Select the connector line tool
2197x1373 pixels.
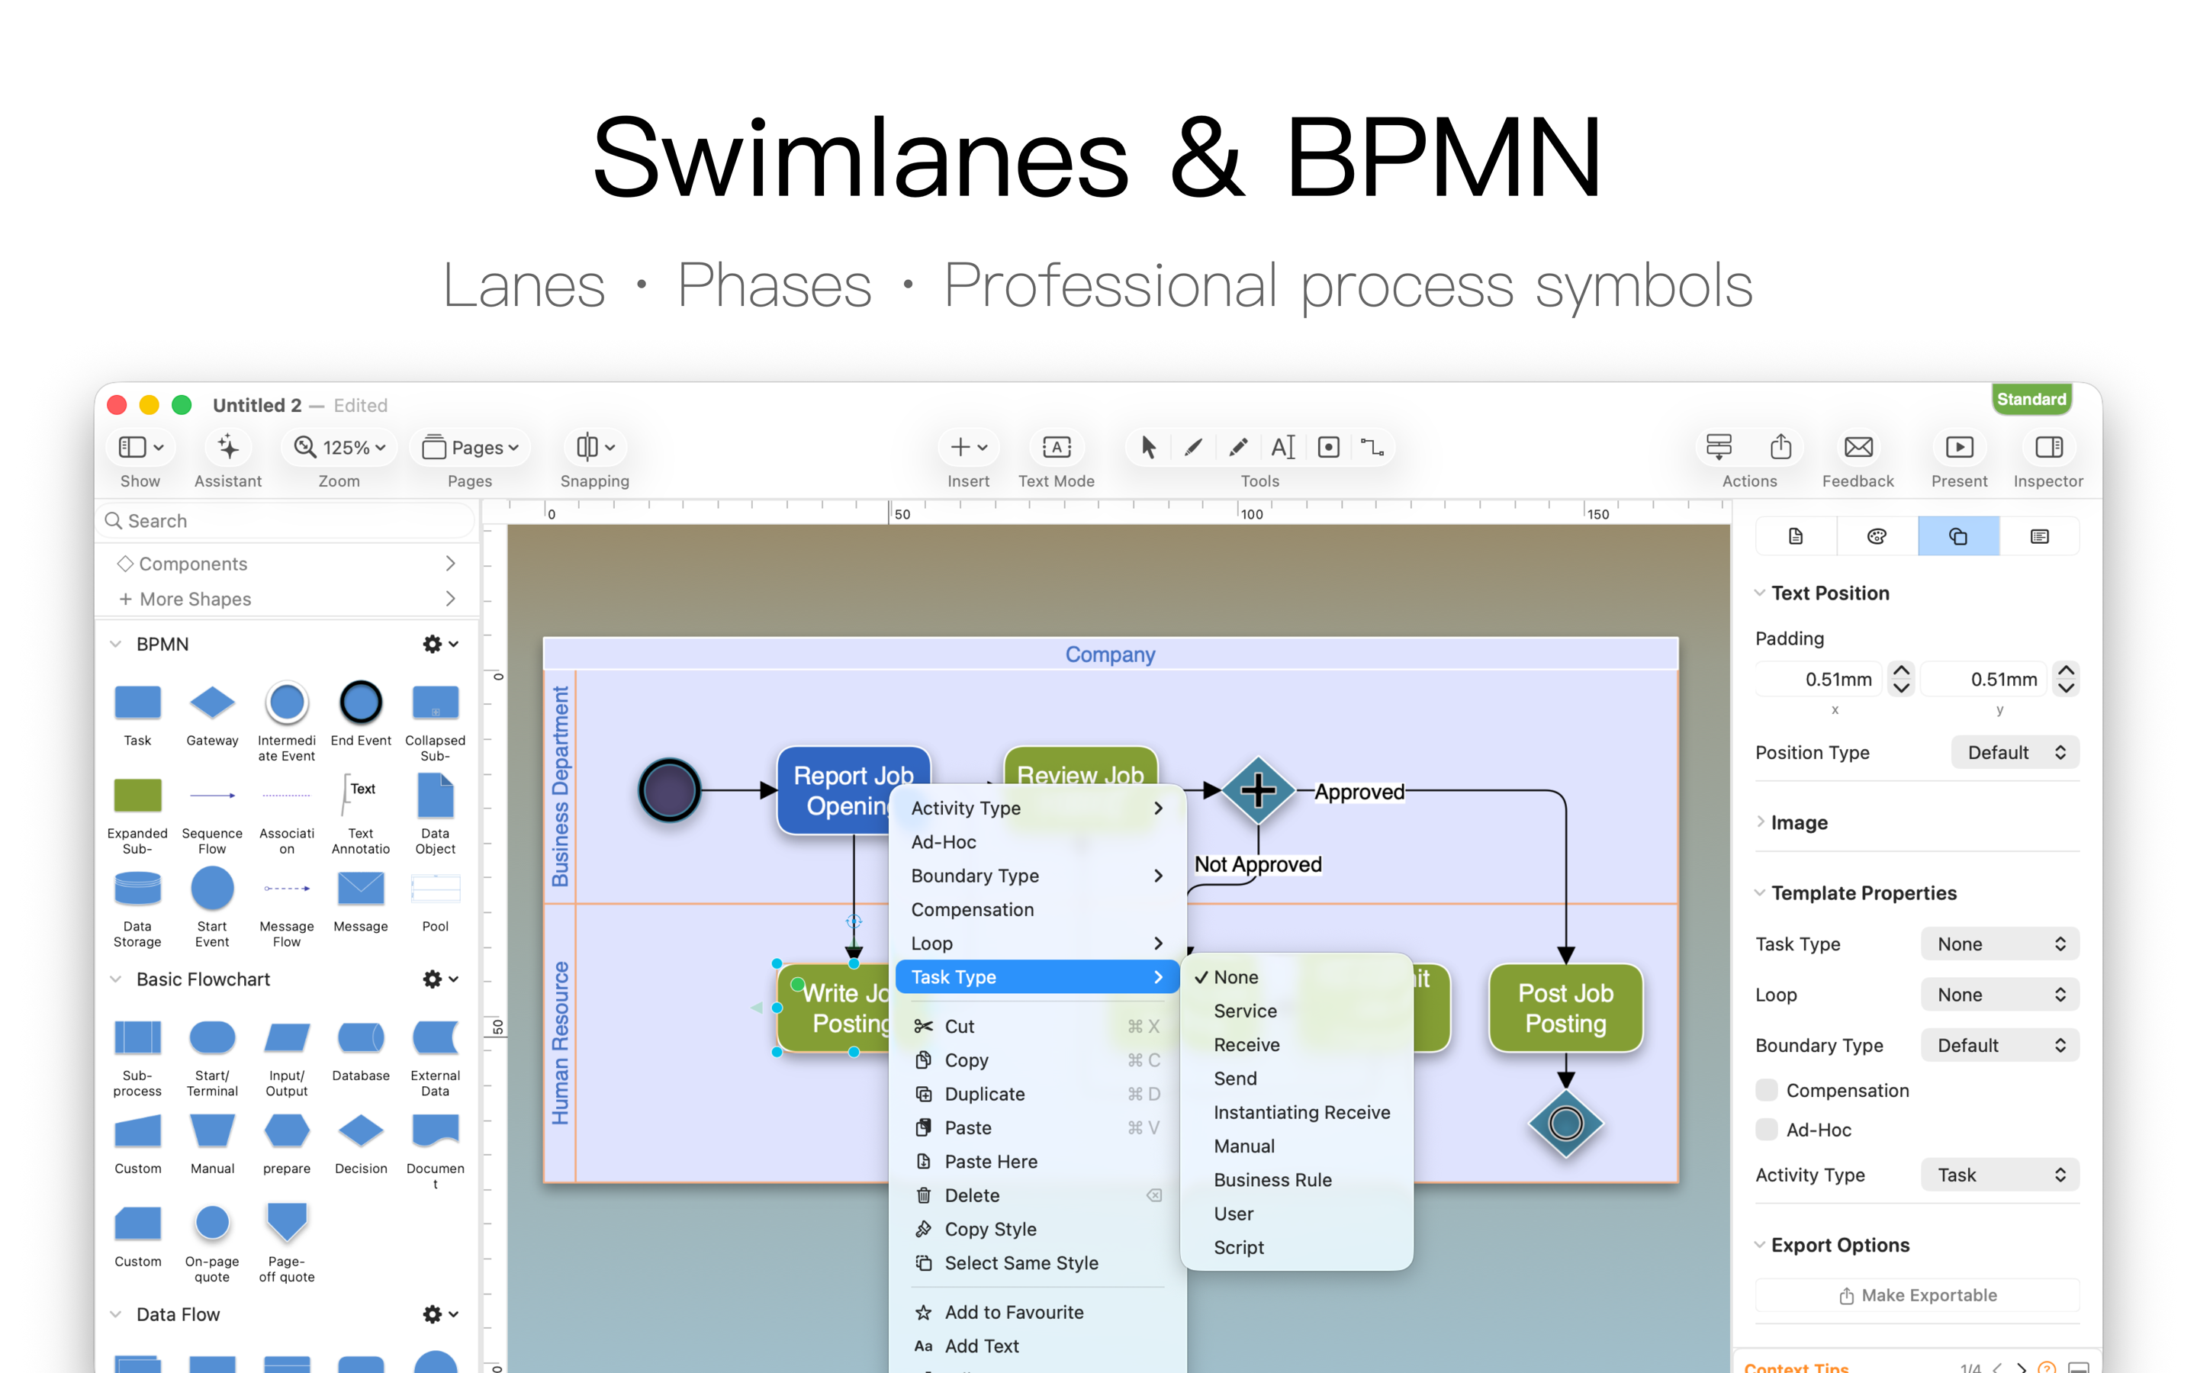(1372, 448)
